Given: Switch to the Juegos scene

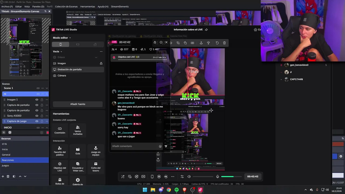Looking at the screenshot, I should (24, 165).
